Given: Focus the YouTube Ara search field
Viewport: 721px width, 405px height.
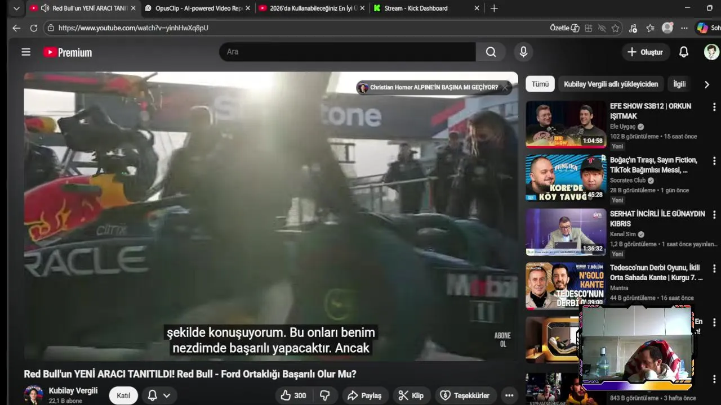Looking at the screenshot, I should [x=347, y=52].
